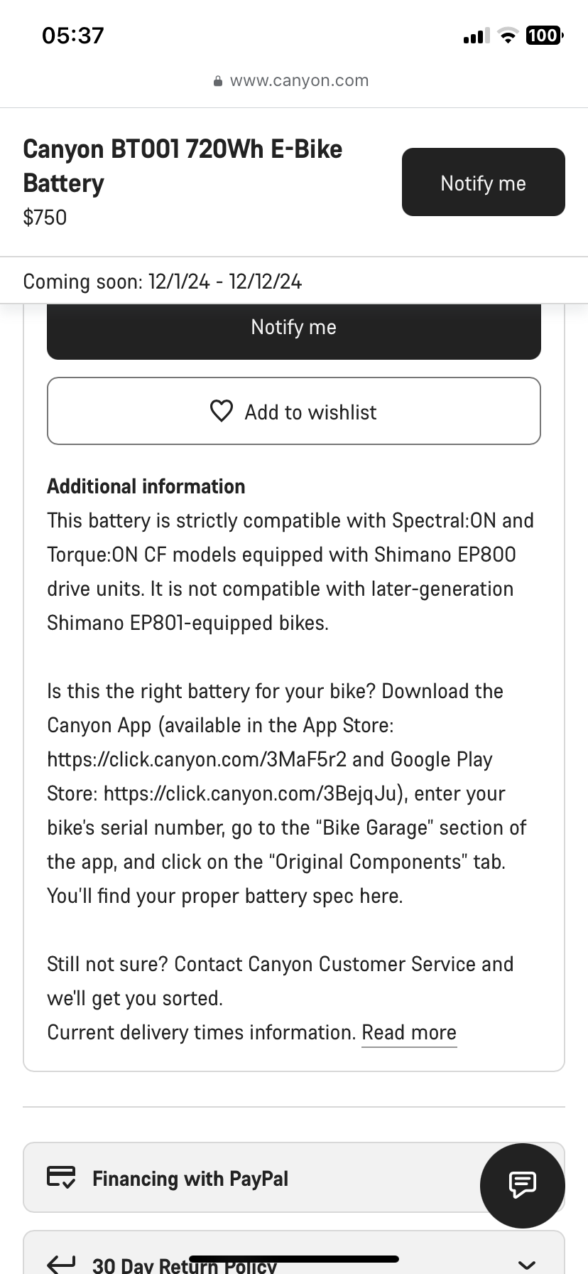Tap the chat support bubble icon
This screenshot has width=588, height=1274.
click(523, 1185)
